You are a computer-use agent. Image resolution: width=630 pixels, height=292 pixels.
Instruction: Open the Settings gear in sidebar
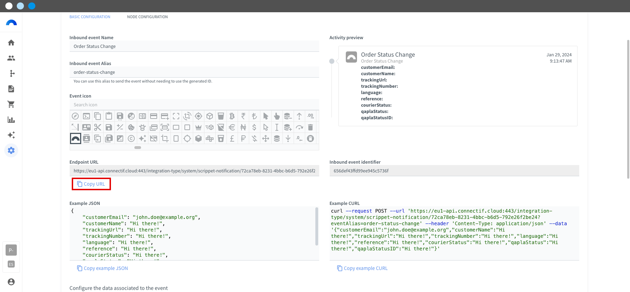coord(11,150)
